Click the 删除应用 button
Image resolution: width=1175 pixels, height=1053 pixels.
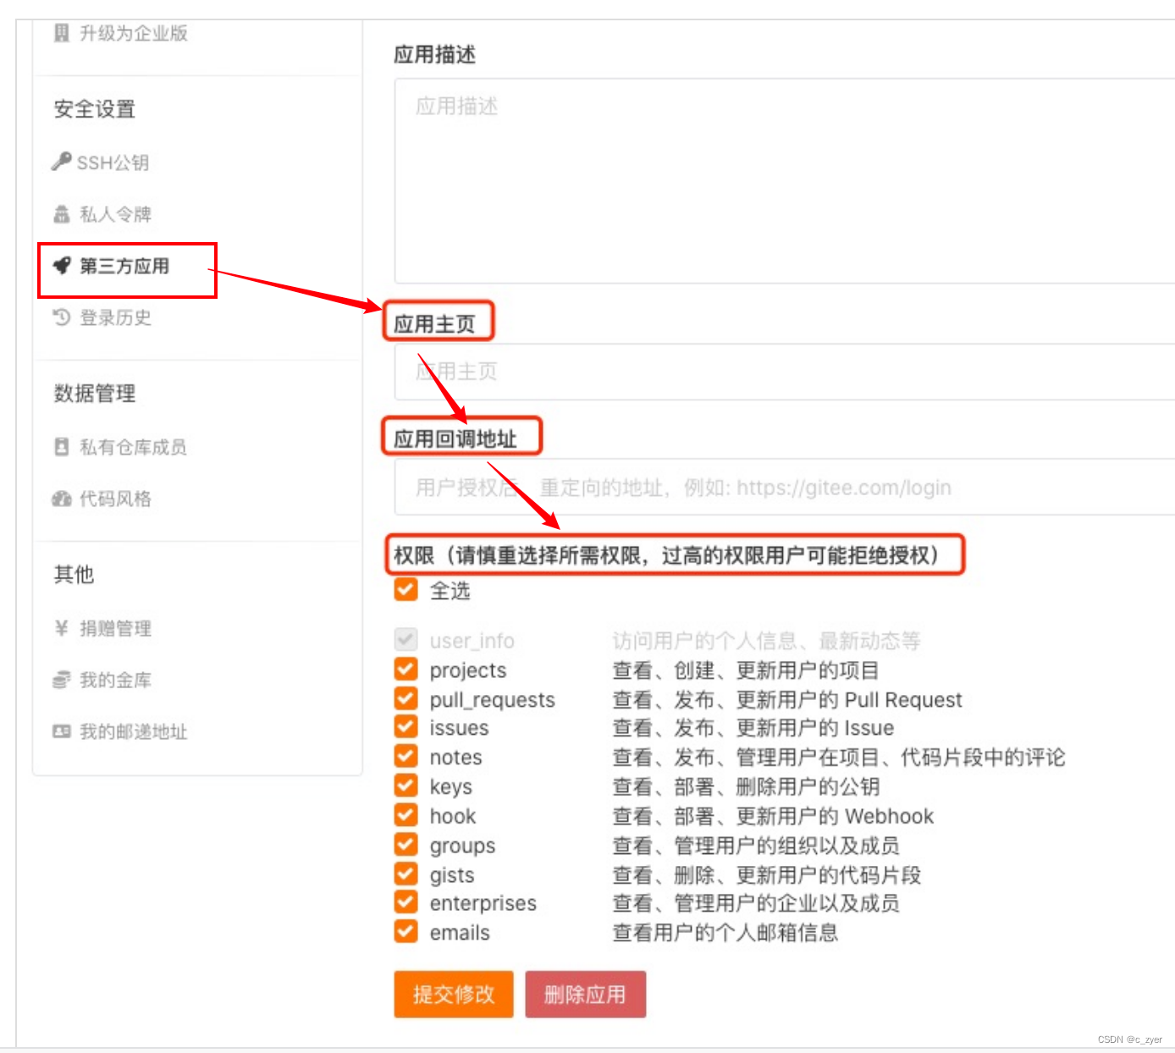point(585,994)
